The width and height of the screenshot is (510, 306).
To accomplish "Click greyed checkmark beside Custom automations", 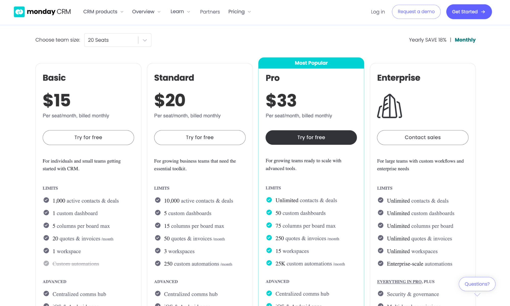I will (46, 263).
